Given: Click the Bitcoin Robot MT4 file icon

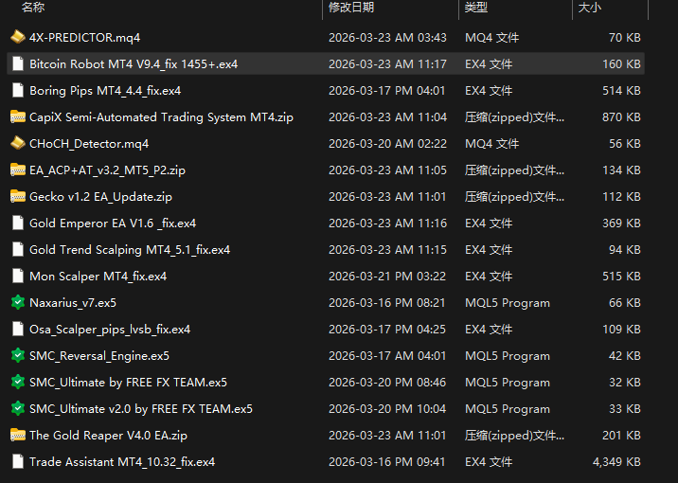Looking at the screenshot, I should pyautogui.click(x=18, y=63).
